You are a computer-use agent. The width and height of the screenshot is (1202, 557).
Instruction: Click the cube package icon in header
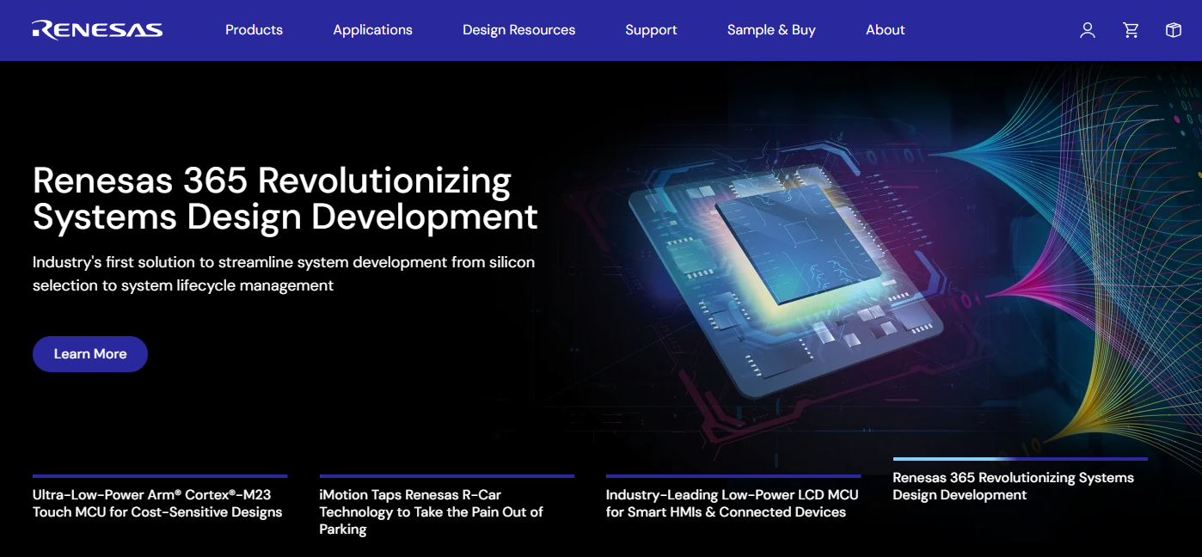(1173, 30)
